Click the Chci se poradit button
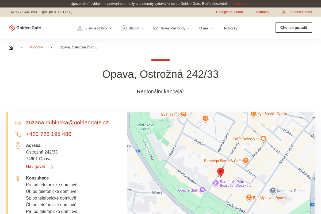Viewport: 321px width, 214px height. [294, 28]
